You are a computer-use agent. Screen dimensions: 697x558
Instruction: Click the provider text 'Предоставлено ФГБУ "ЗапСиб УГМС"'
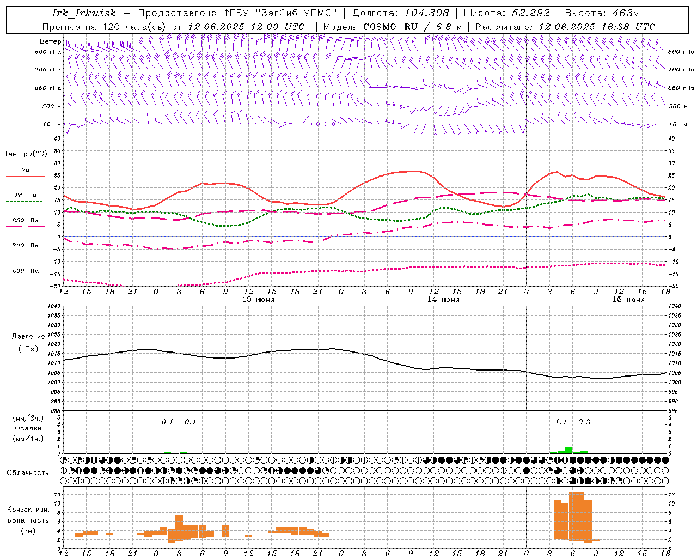(x=237, y=13)
